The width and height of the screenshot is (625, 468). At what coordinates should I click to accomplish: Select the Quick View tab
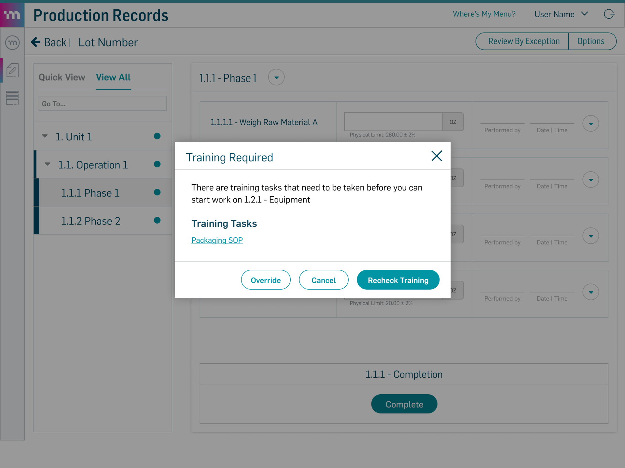62,77
